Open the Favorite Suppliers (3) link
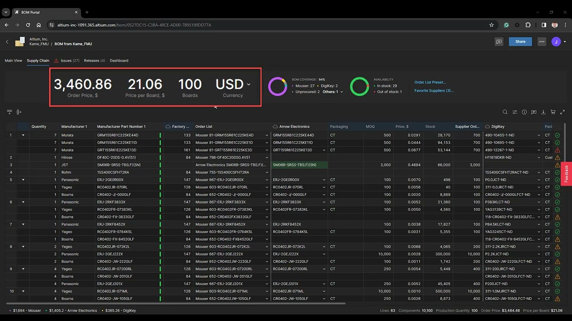 click(433, 91)
